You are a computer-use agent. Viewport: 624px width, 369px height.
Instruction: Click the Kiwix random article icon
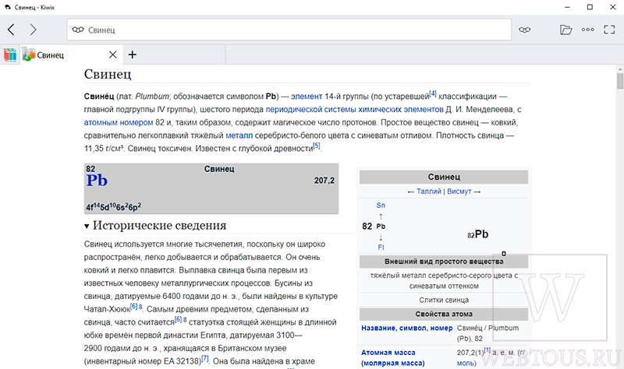[x=524, y=30]
